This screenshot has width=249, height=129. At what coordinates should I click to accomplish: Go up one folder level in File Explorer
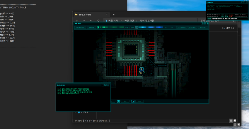[x=91, y=20]
